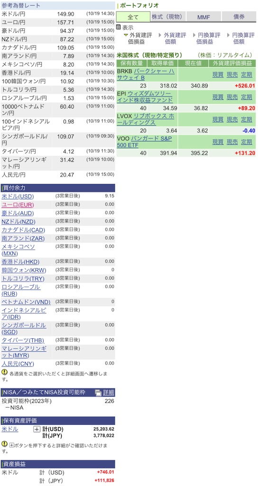Click 定期 for LVOX
The image size is (258, 486).
click(247, 120)
